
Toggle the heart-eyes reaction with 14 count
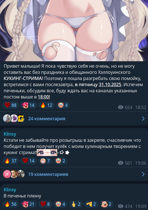tap(28, 105)
